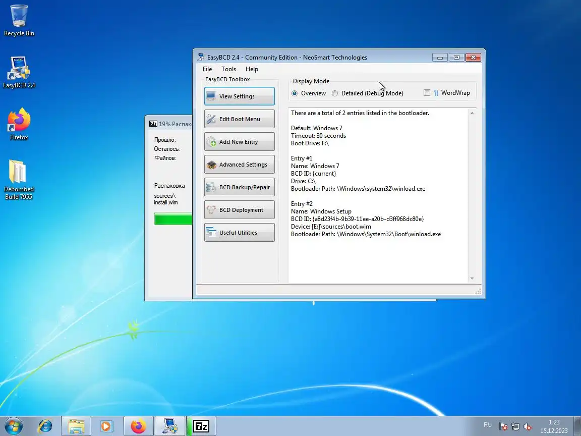
Task: Select the Debombed Build 7955 folder
Action: pos(19,180)
